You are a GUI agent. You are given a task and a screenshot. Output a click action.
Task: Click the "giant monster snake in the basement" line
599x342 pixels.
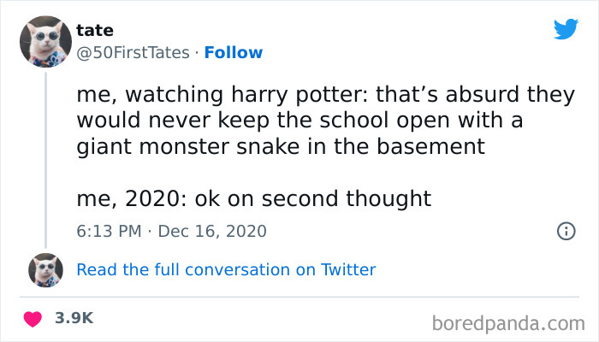[x=281, y=146]
